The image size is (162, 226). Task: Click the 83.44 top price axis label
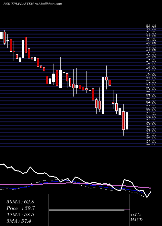(151, 26)
